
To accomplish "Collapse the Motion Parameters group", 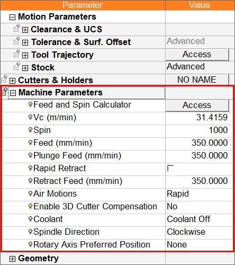I will (12, 17).
